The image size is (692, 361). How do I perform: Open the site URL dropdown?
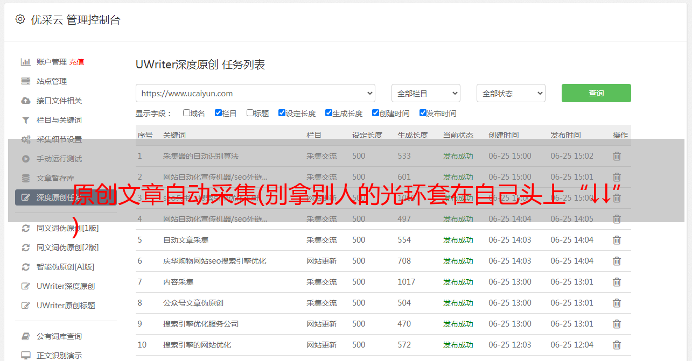(255, 93)
